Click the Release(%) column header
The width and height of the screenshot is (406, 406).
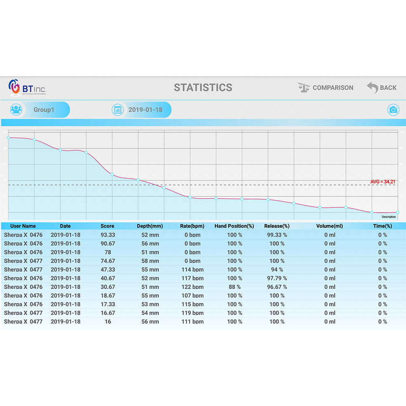pyautogui.click(x=276, y=226)
